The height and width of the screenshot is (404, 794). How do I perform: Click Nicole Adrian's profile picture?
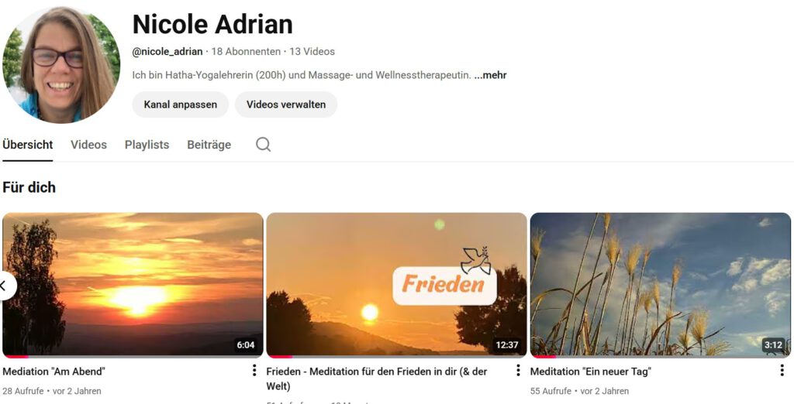pyautogui.click(x=60, y=65)
